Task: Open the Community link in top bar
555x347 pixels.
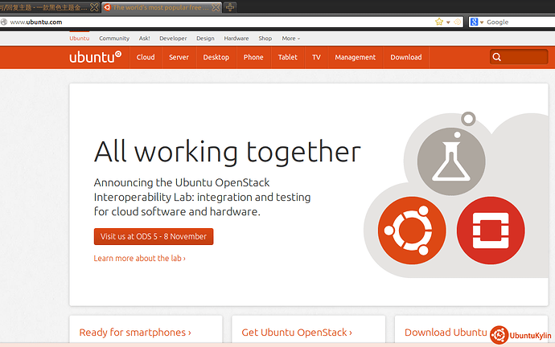Action: pyautogui.click(x=114, y=38)
